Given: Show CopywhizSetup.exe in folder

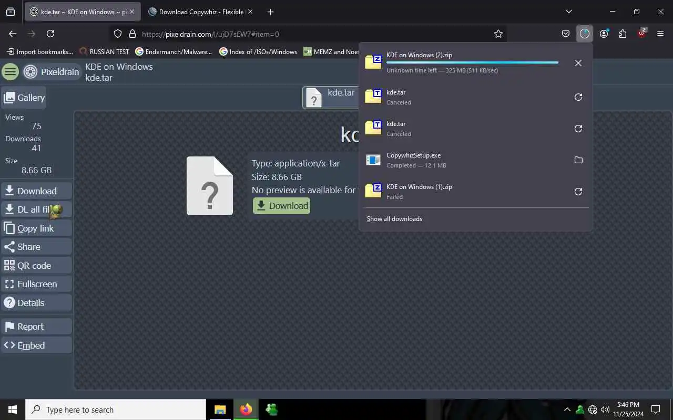Looking at the screenshot, I should (578, 160).
